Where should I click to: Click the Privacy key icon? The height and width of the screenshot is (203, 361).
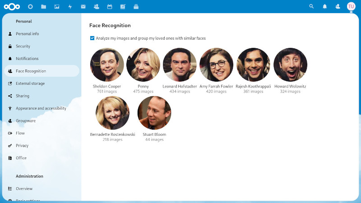(10, 146)
